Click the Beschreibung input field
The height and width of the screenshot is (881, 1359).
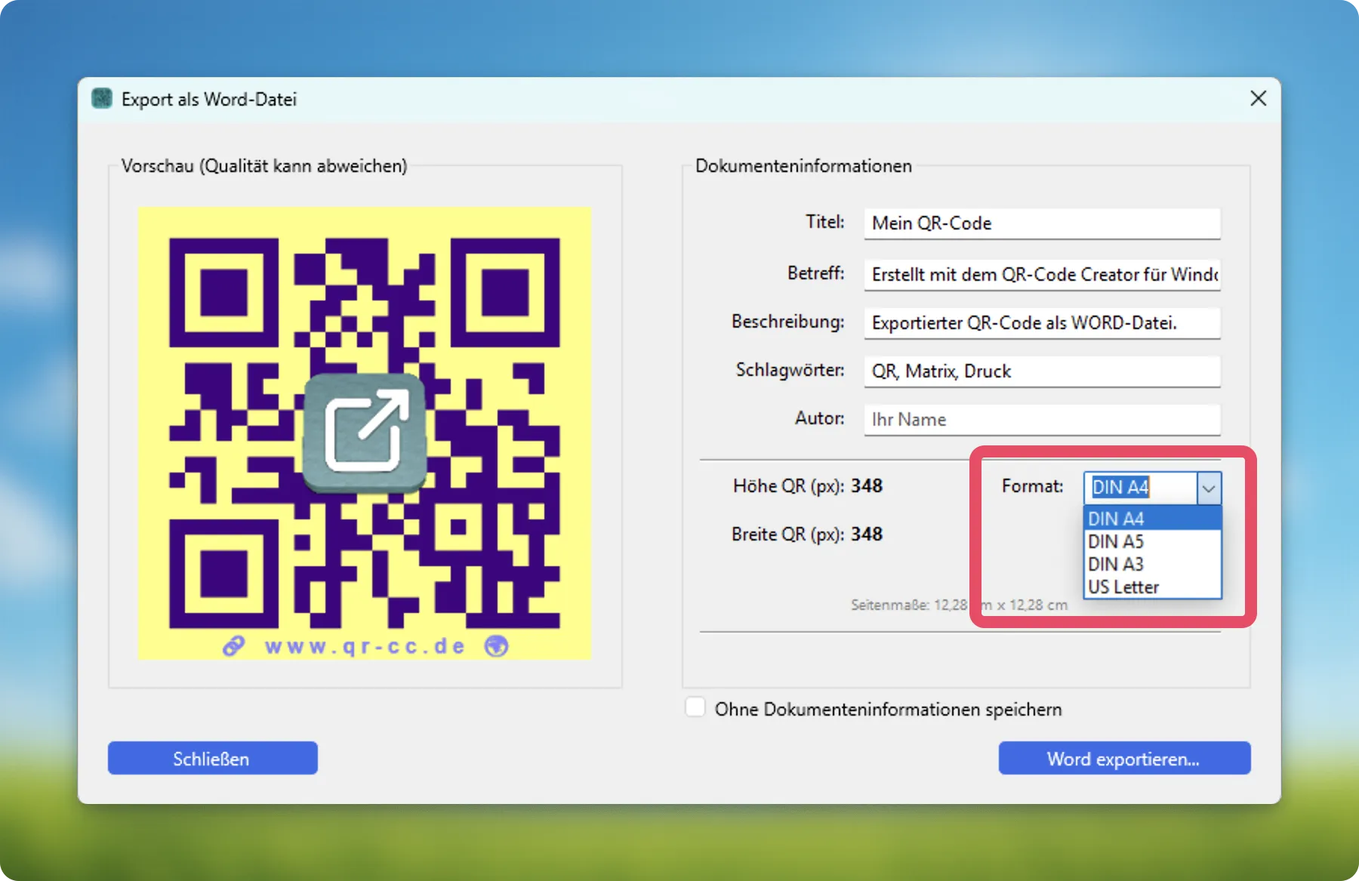1042,323
